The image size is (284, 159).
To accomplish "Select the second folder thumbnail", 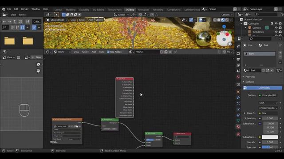I will 28,41.
